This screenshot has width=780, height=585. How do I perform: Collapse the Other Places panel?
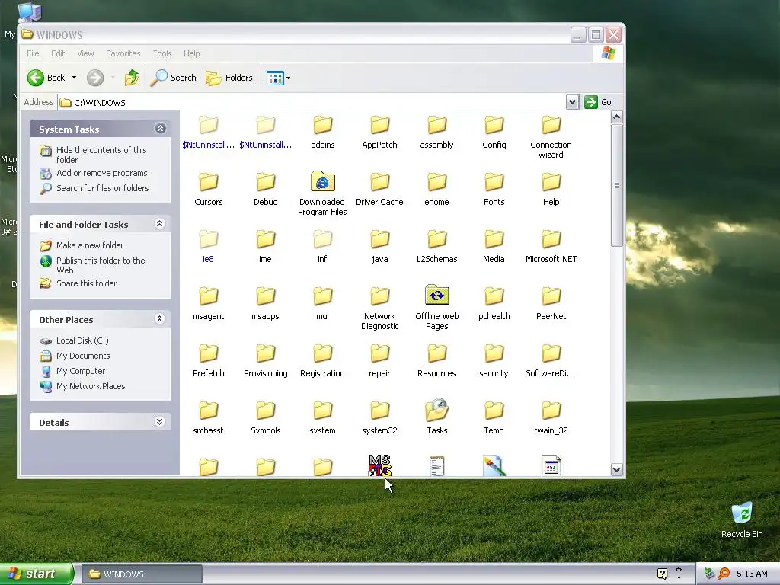click(160, 319)
